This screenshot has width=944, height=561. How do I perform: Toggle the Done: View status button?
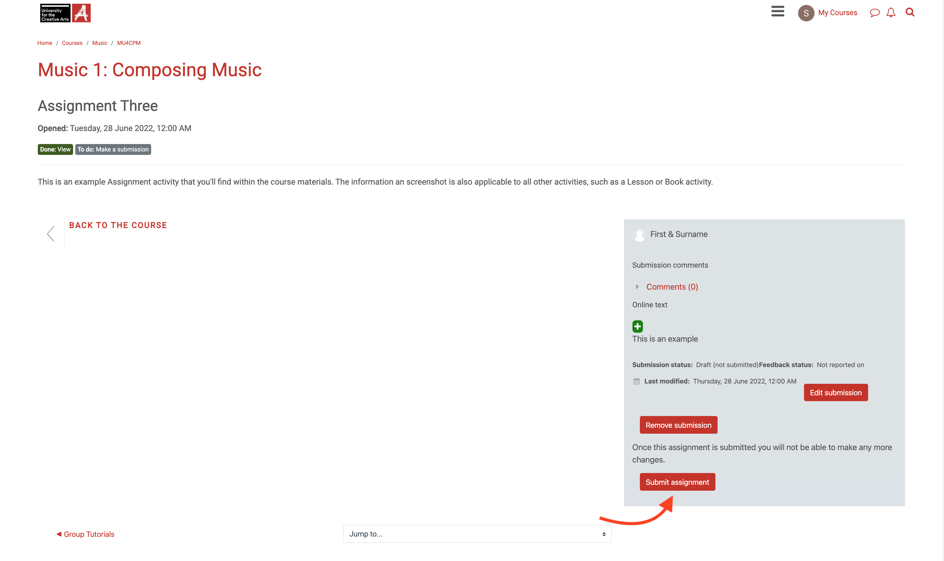(x=55, y=149)
